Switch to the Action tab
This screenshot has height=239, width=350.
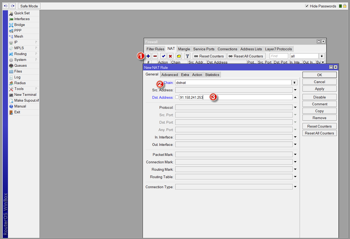point(197,75)
